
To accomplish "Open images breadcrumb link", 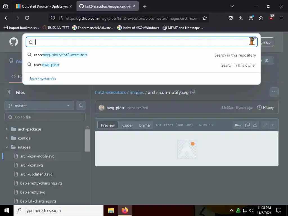I will [137, 92].
